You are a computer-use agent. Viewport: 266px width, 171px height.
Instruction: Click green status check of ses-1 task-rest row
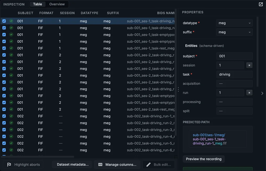(11, 48)
